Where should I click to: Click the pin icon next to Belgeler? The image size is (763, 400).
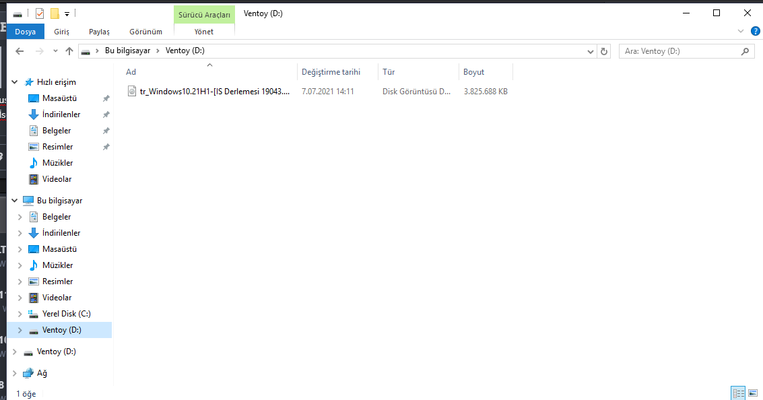[106, 131]
